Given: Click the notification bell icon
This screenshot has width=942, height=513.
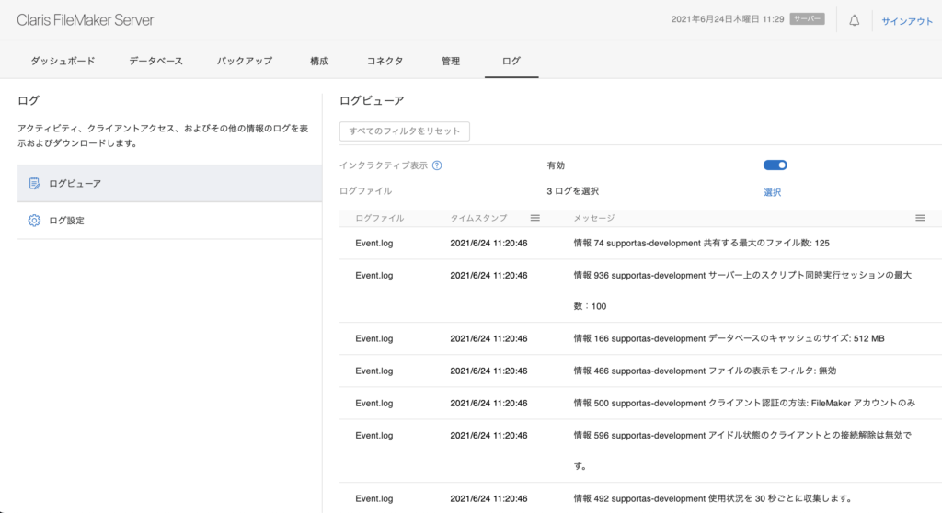Looking at the screenshot, I should (854, 21).
